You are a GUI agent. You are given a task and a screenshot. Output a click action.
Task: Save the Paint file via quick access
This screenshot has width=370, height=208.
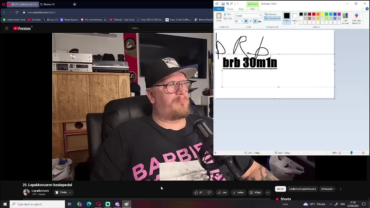point(223,4)
